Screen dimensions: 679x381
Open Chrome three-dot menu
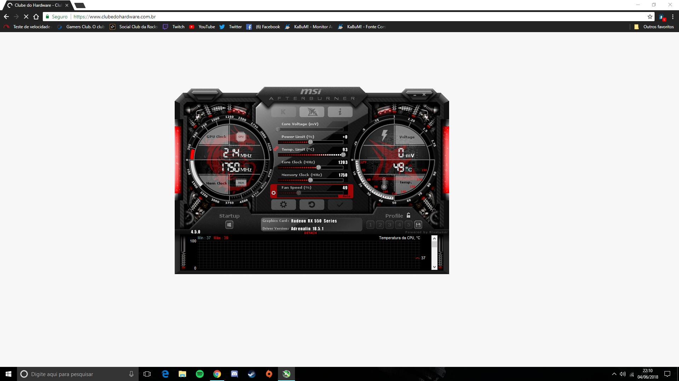coord(673,17)
